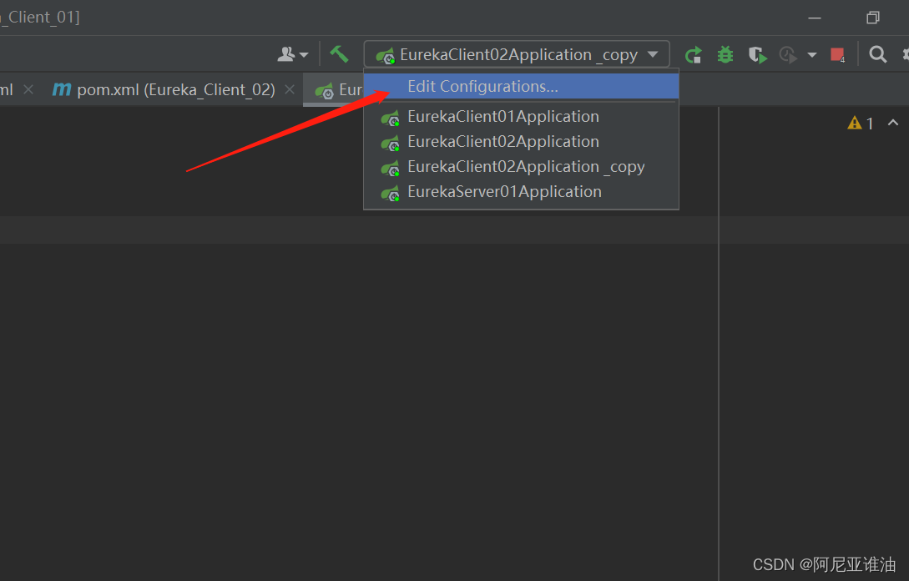This screenshot has height=581, width=909.
Task: Click the profiler run icon
Action: click(x=788, y=55)
